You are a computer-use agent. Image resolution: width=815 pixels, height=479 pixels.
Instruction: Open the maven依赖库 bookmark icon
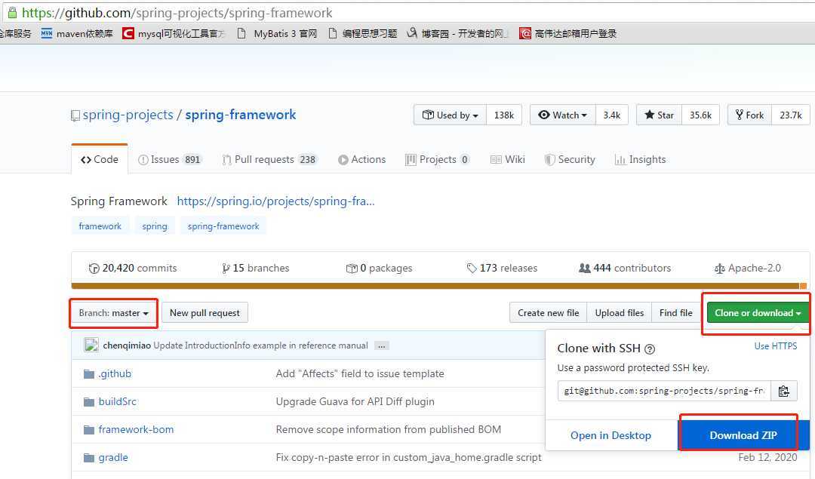(47, 33)
